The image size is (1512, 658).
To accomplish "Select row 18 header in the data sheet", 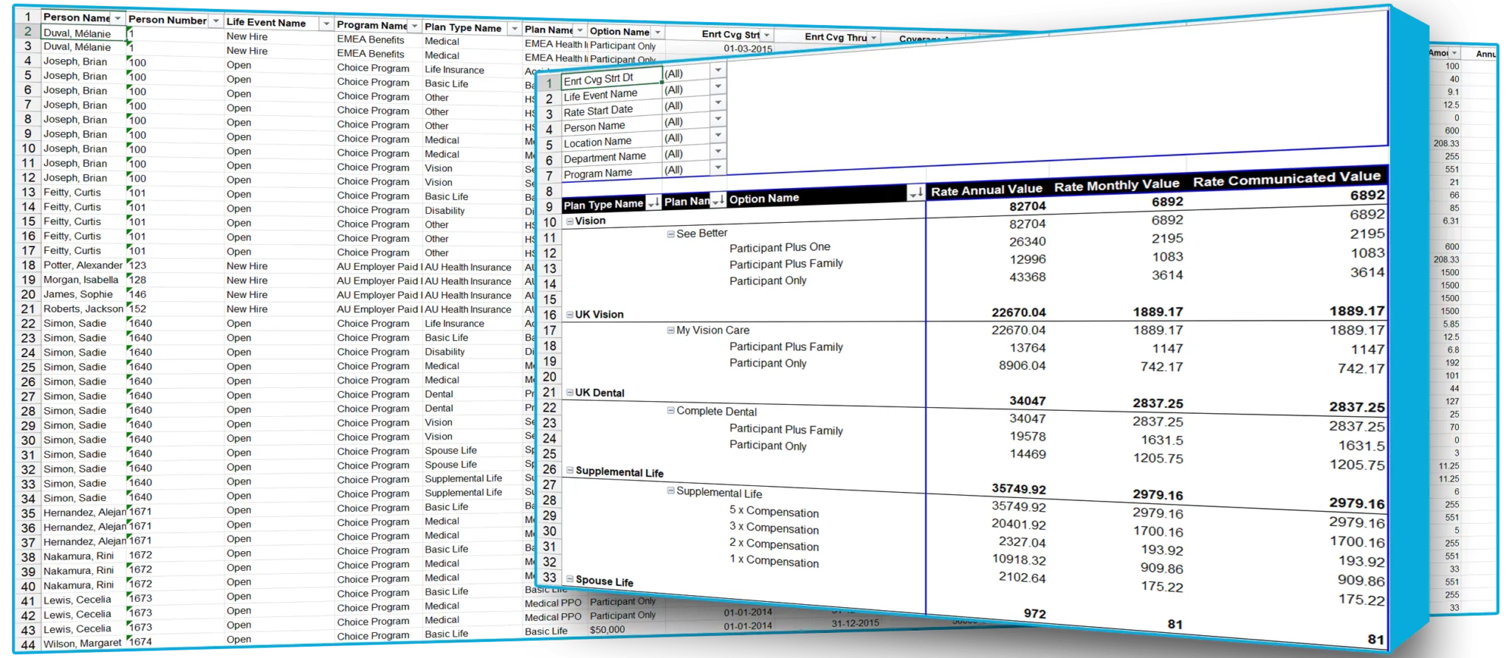I will [28, 266].
